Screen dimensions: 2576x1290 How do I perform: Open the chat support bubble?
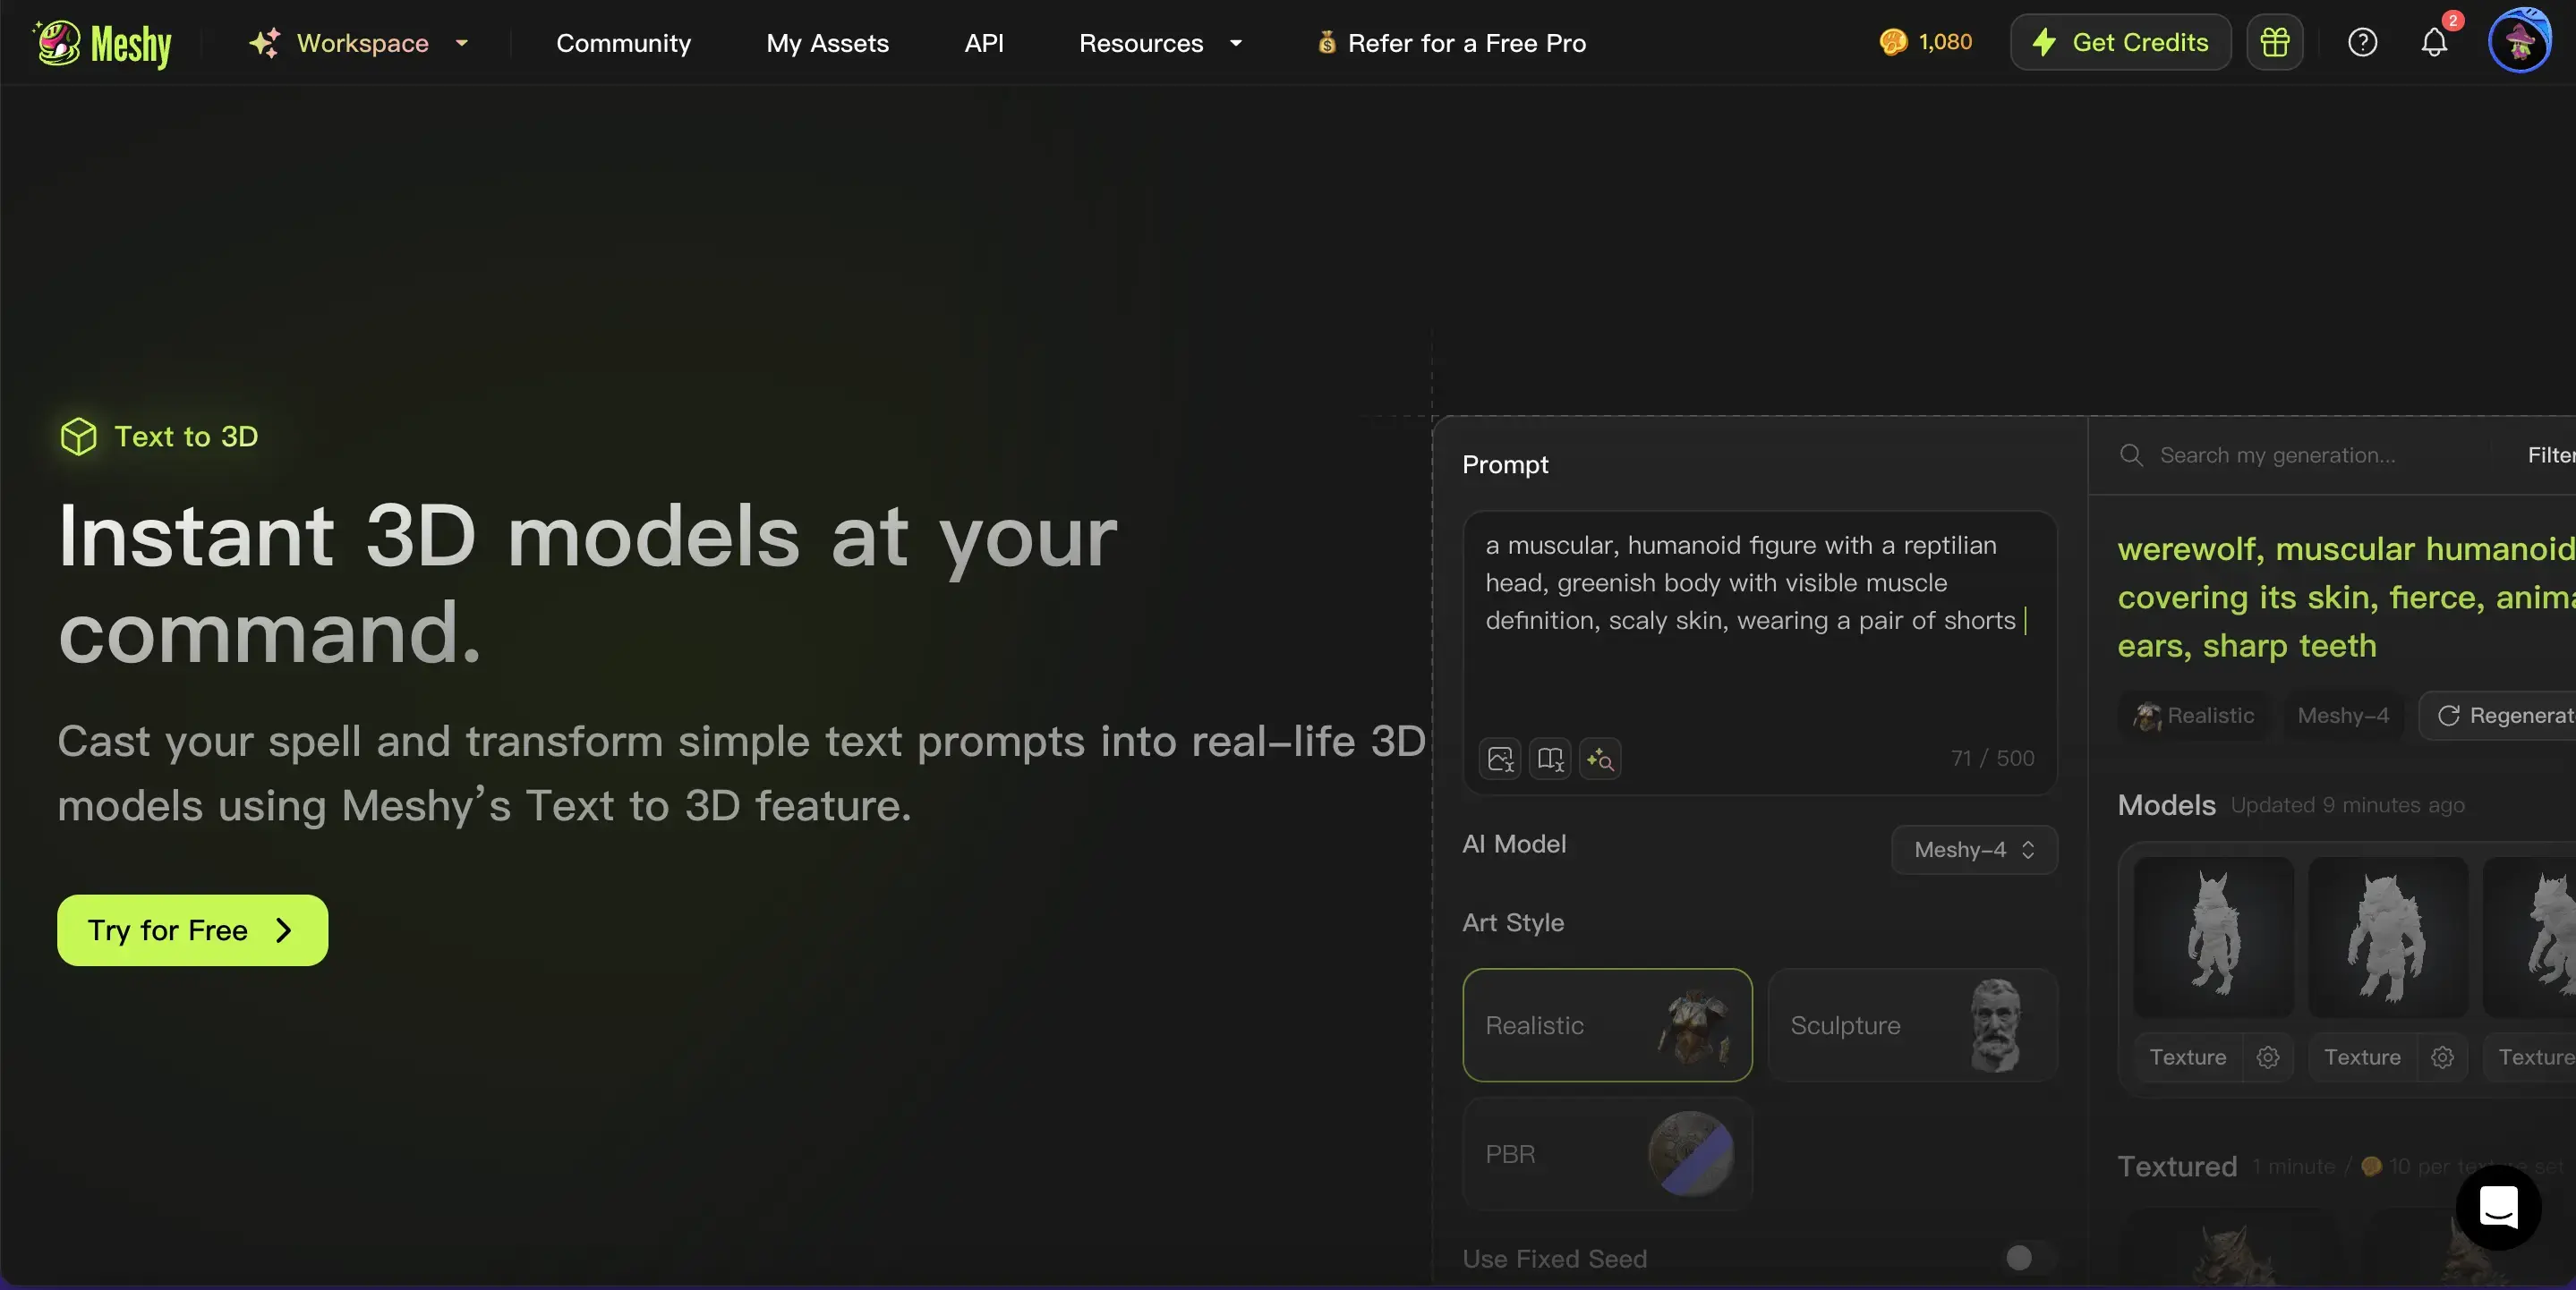click(x=2497, y=1206)
